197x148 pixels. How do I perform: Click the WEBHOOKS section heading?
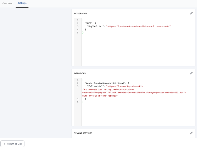80,73
